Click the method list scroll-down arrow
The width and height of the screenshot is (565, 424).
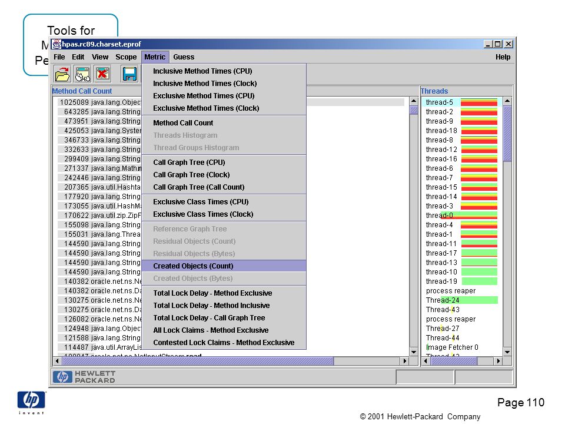click(x=413, y=352)
